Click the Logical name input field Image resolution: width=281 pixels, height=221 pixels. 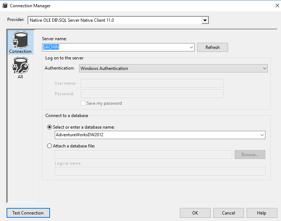coord(160,171)
